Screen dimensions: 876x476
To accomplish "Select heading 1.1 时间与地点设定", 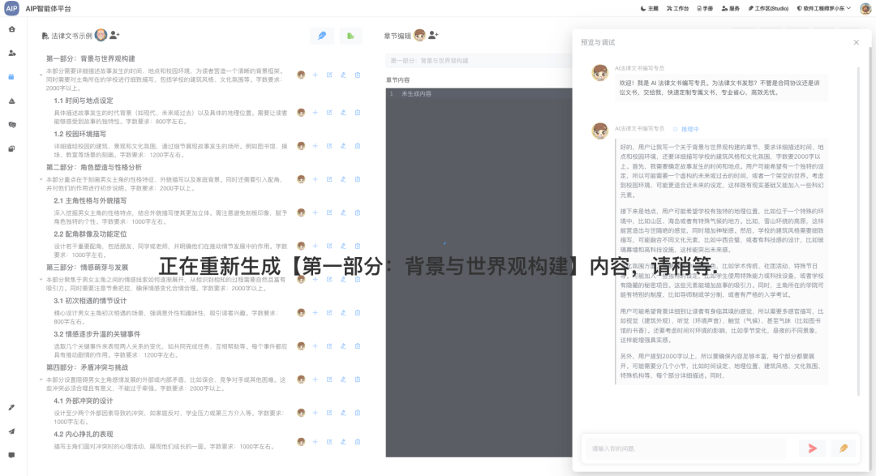I will 84,101.
